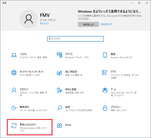The height and width of the screenshot is (138, 151).
Task: Open the アプリ label
Action: tap(113, 72)
